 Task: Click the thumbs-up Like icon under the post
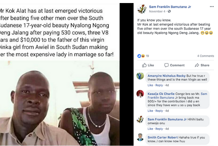click(144, 65)
